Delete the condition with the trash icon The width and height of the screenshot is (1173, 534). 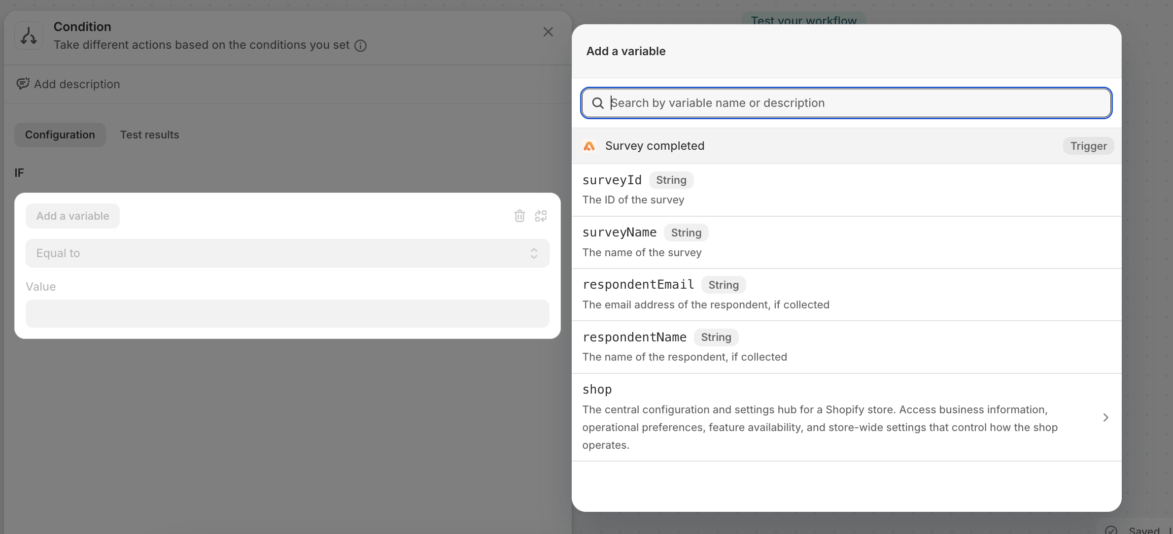point(519,216)
